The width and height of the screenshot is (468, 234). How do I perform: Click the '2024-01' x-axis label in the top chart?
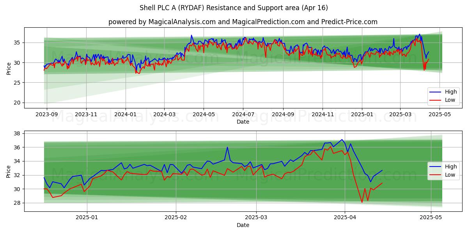(x=126, y=115)
